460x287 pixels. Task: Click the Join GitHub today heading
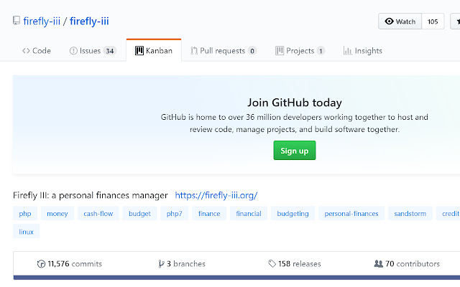[x=295, y=103]
